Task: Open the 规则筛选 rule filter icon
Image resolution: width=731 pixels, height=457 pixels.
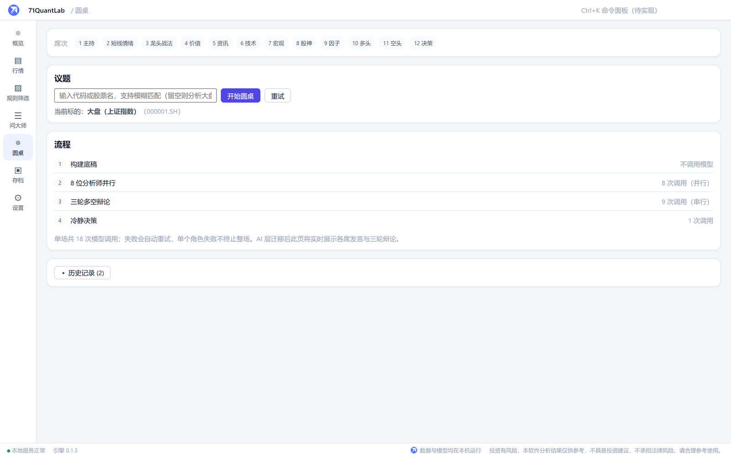Action: [x=18, y=88]
